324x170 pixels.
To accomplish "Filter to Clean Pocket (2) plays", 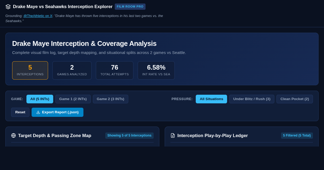I will pos(295,99).
